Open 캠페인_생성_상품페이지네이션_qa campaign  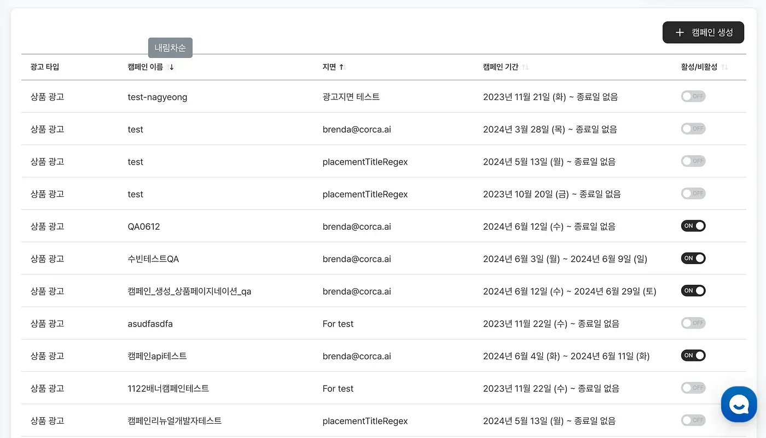click(x=189, y=291)
